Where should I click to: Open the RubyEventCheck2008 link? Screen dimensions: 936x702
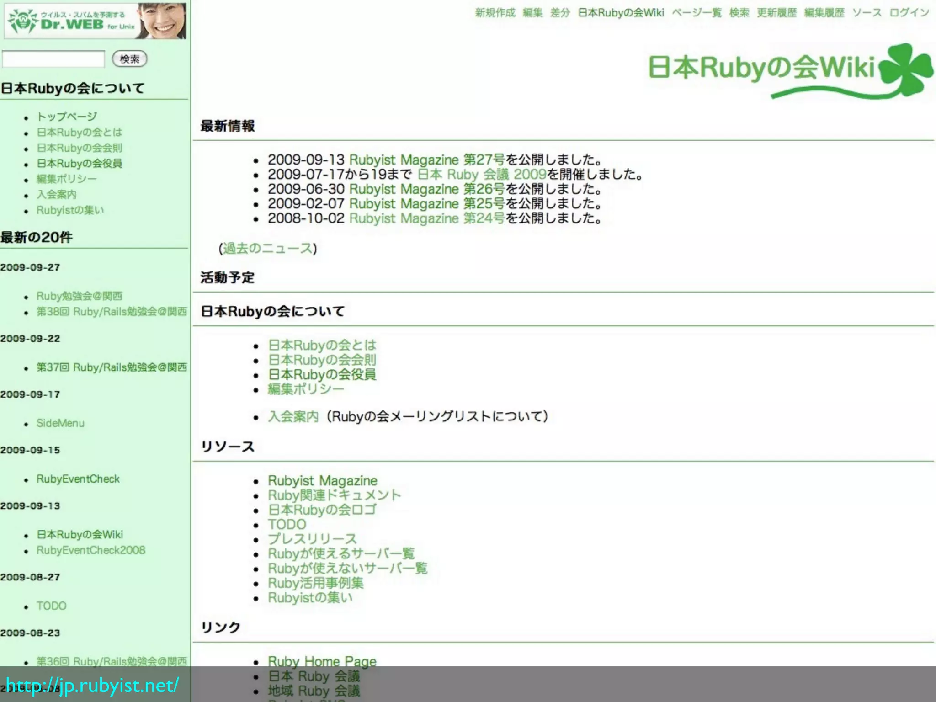tap(91, 550)
